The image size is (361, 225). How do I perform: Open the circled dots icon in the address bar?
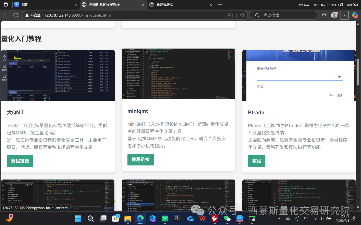tap(230, 15)
